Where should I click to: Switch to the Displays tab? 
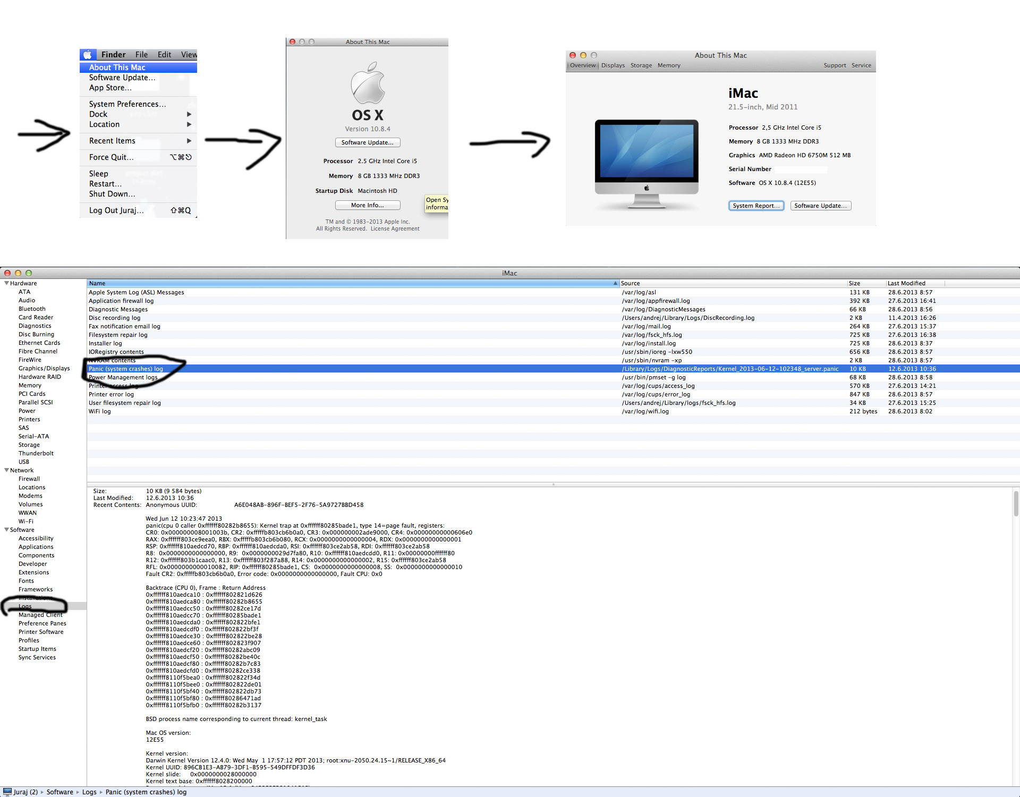(x=613, y=65)
